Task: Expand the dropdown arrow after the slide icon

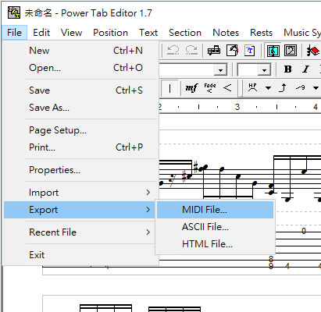Action: [316, 88]
